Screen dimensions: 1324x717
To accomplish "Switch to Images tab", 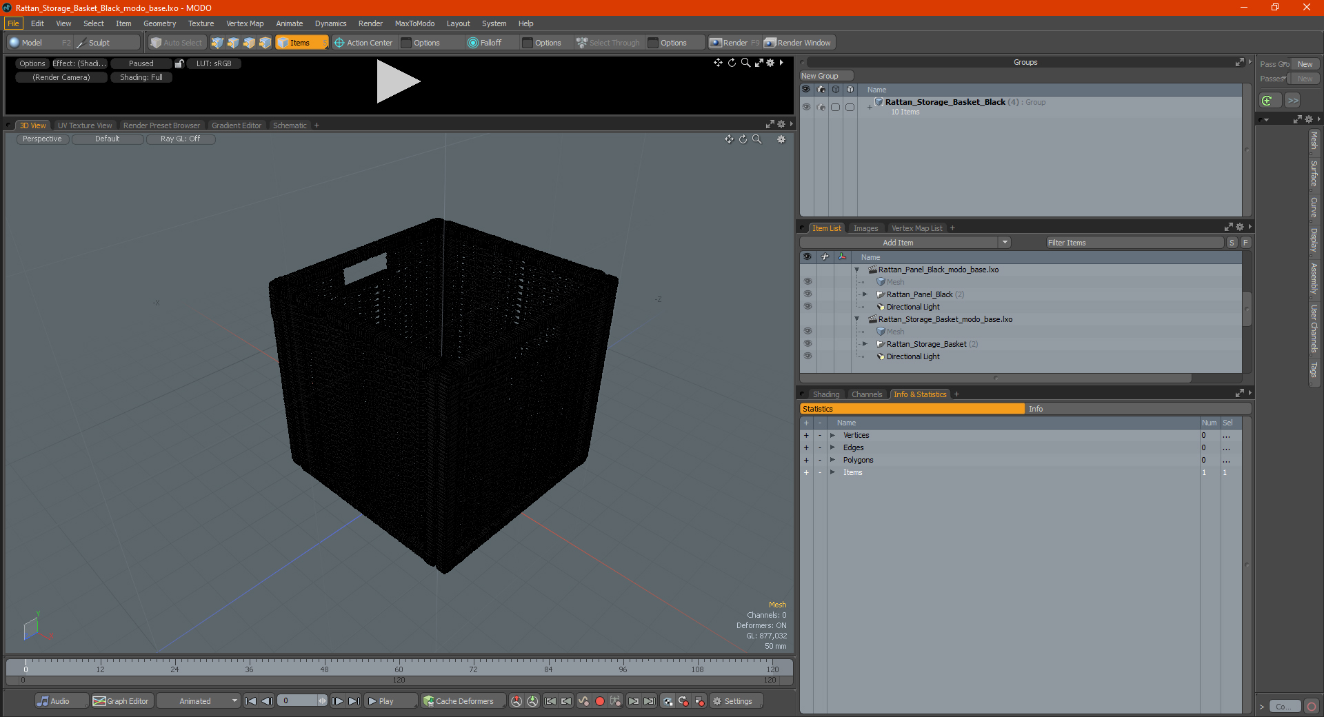I will pyautogui.click(x=865, y=228).
